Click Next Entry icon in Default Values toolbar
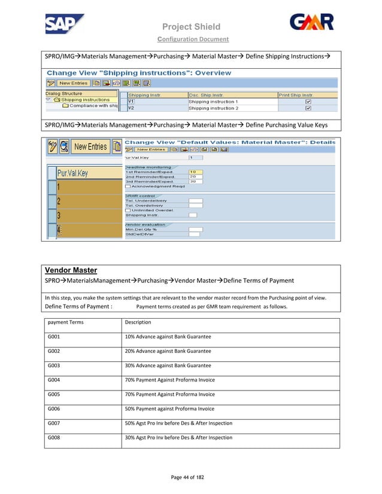The image size is (382, 494). [214, 150]
